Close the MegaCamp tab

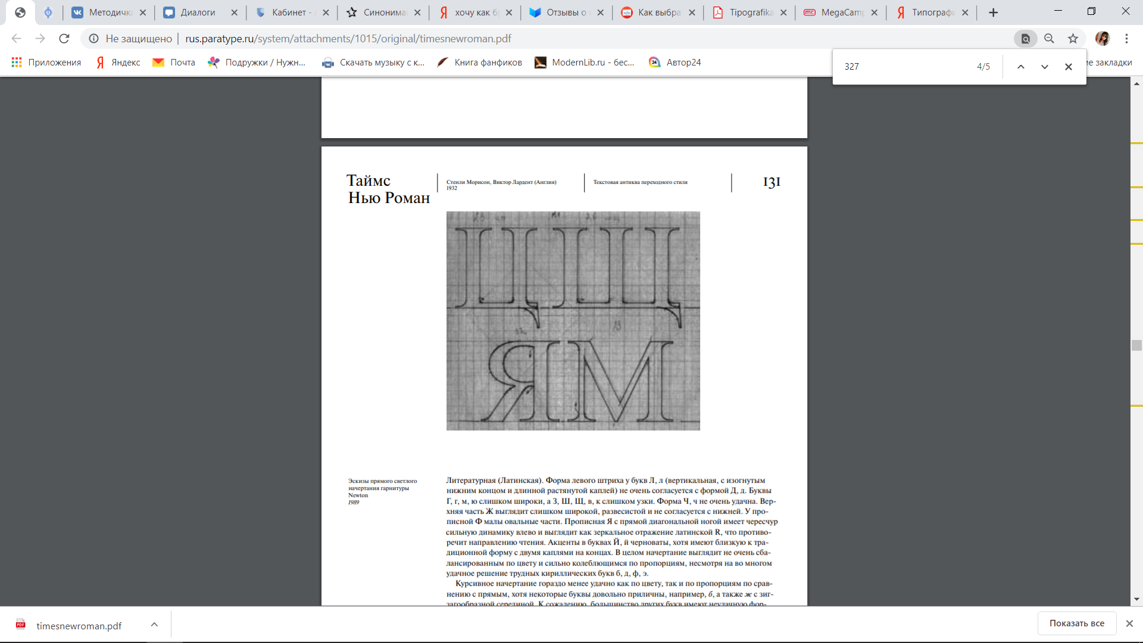click(x=874, y=13)
